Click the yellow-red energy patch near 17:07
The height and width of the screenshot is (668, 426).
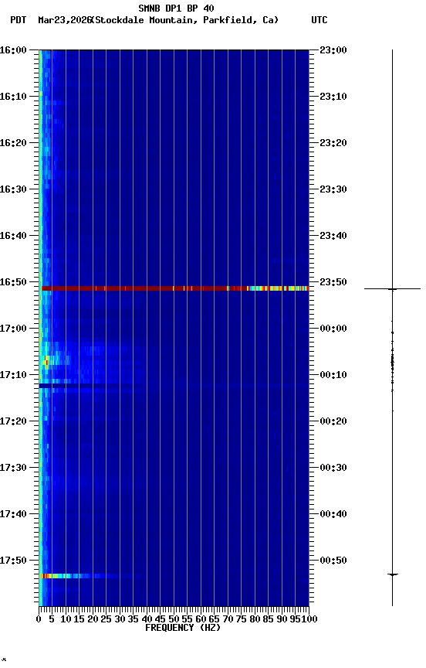[x=46, y=363]
